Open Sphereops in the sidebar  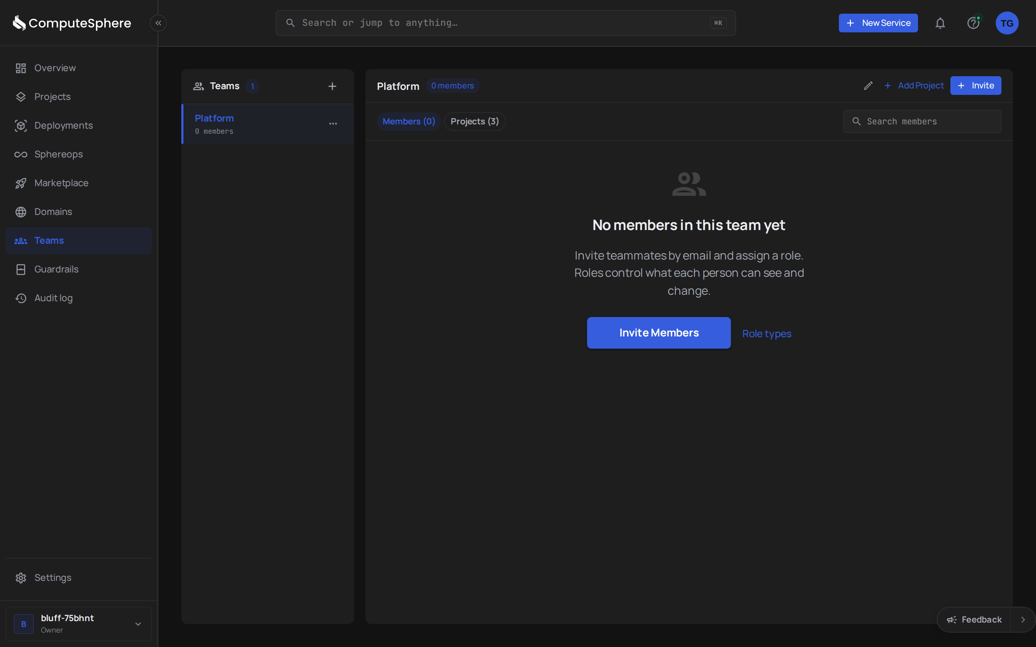[x=79, y=154]
